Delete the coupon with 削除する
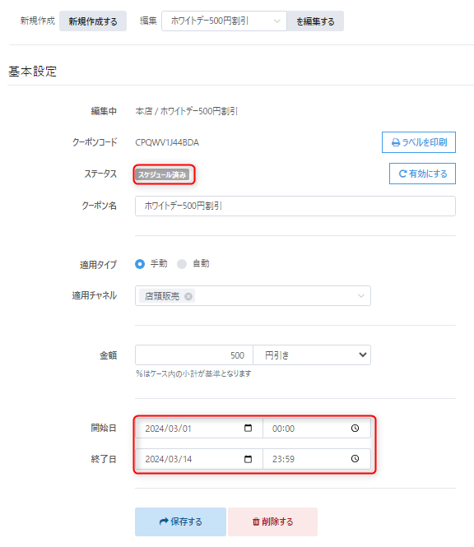 click(273, 522)
